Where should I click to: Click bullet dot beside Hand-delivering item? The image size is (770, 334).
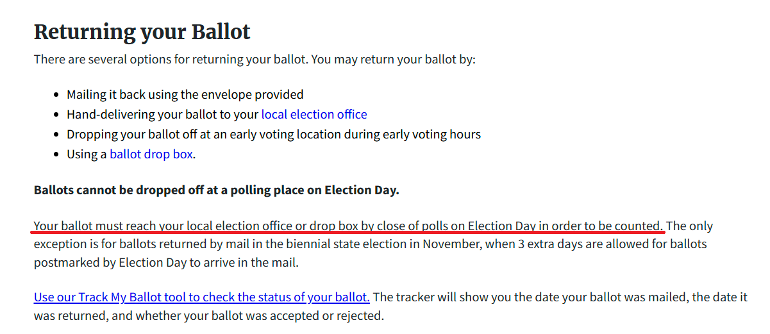tap(57, 115)
